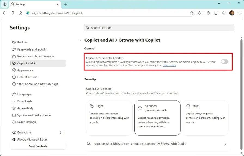The width and height of the screenshot is (244, 156).
Task: Click the Search settings field
Action: [159, 28]
